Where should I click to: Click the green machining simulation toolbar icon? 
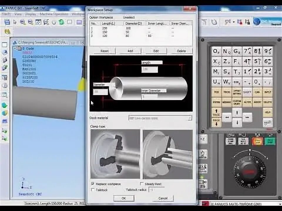click(x=62, y=21)
